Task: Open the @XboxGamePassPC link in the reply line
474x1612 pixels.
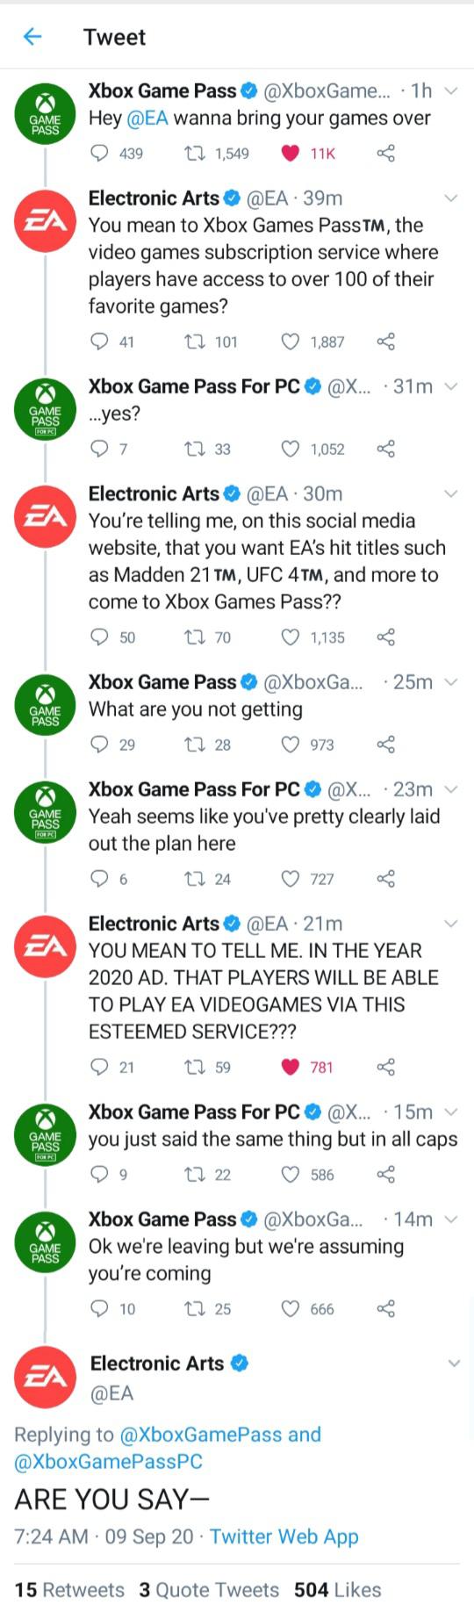Action: (x=109, y=1462)
